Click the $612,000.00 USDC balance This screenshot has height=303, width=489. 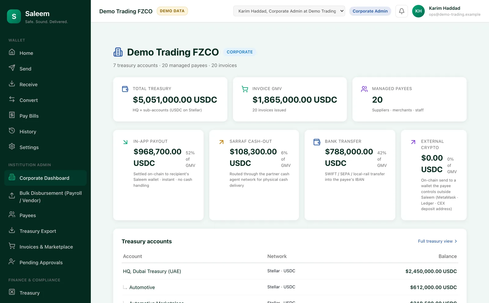(x=433, y=287)
